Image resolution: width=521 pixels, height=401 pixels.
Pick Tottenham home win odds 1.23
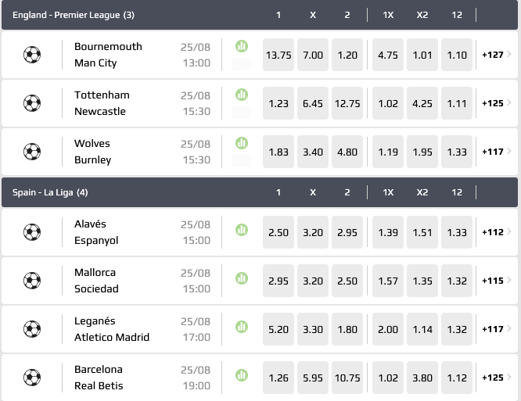(x=278, y=103)
